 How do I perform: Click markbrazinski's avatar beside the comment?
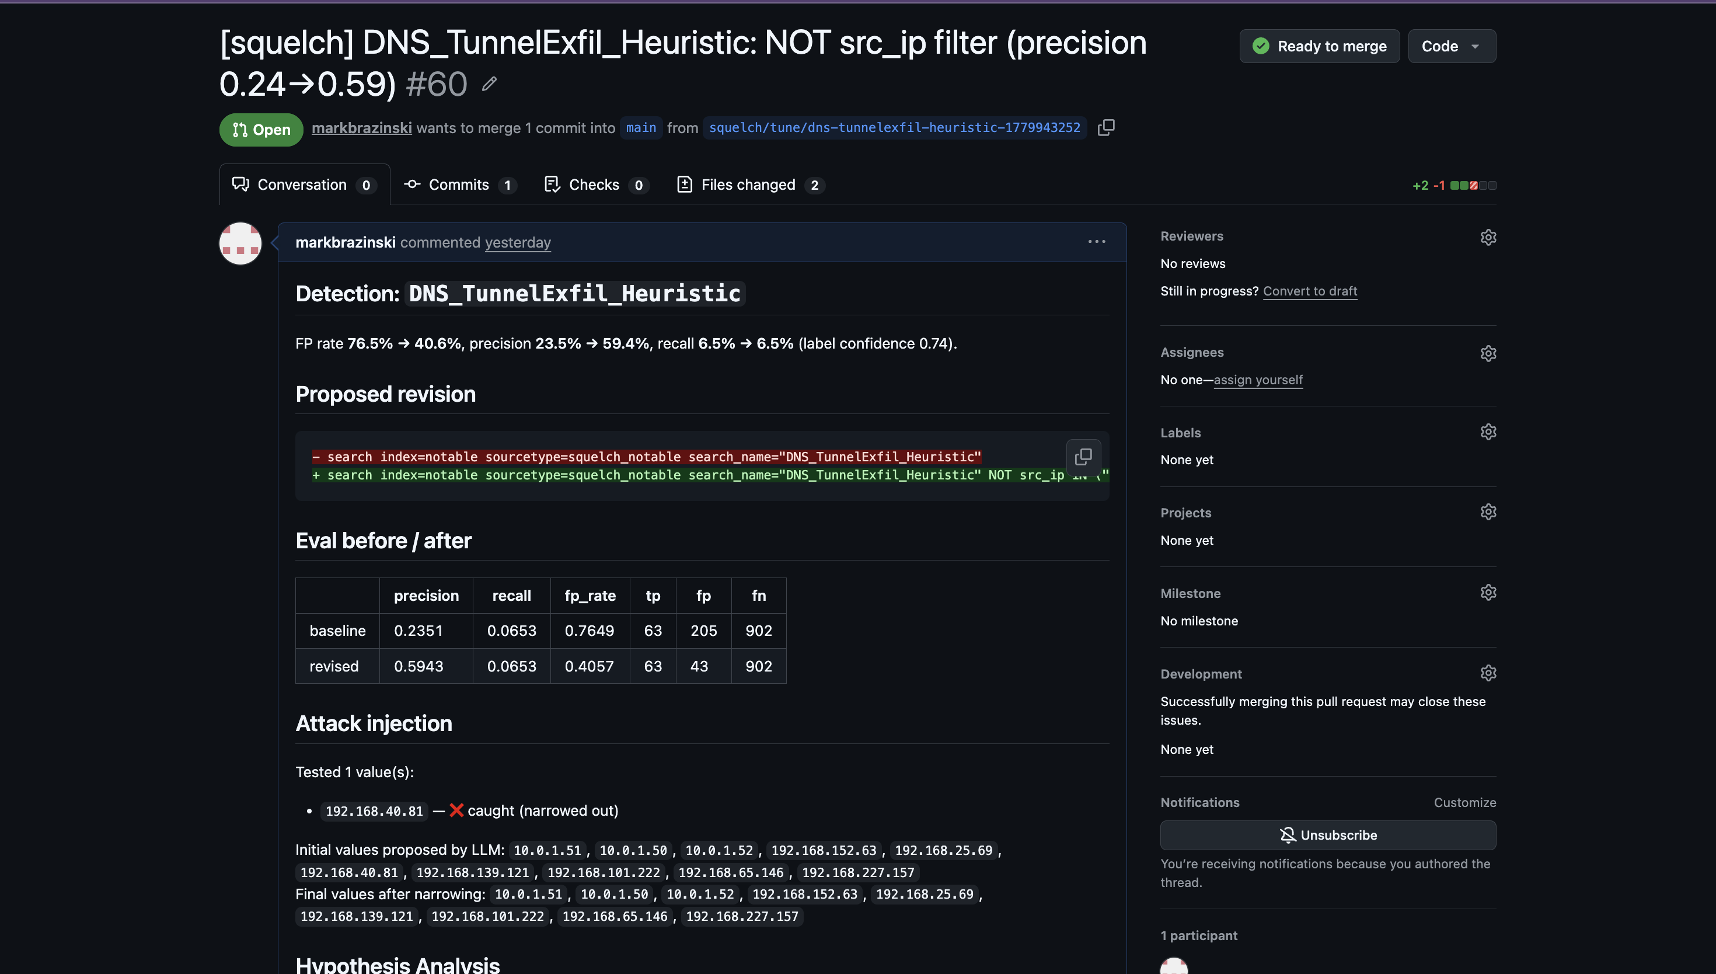point(240,243)
